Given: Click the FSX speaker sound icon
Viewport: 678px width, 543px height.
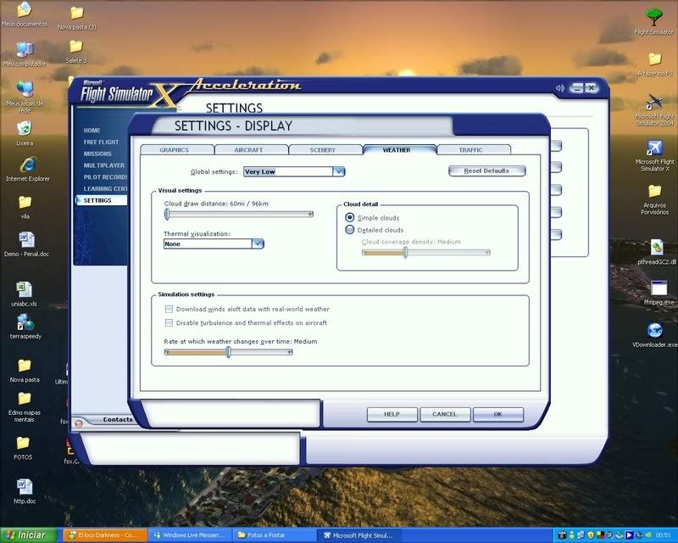Looking at the screenshot, I should (x=559, y=88).
